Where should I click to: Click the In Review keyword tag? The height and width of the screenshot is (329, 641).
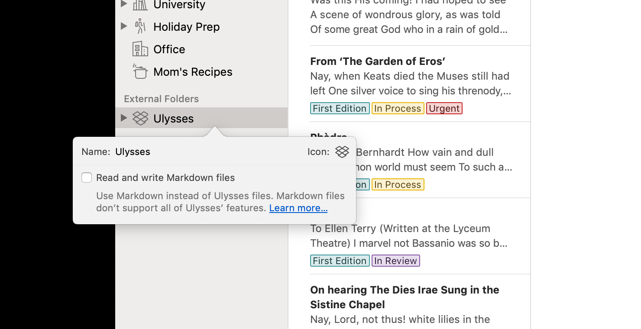click(x=396, y=261)
